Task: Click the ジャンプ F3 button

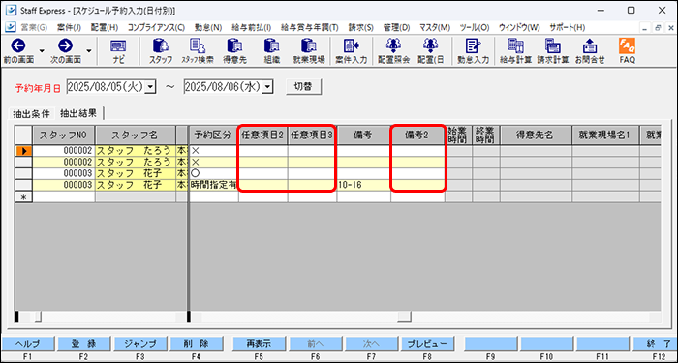Action: click(140, 344)
